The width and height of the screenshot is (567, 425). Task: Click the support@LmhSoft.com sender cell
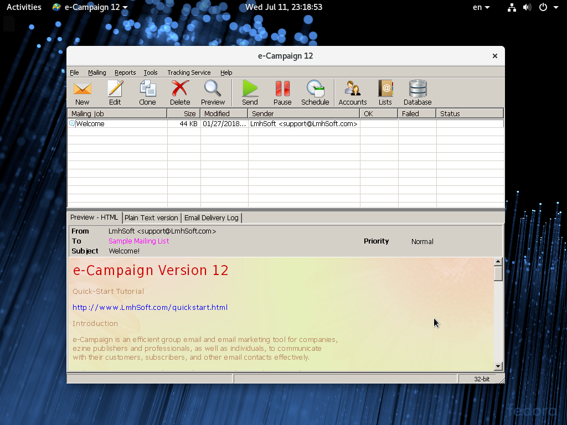coord(304,123)
